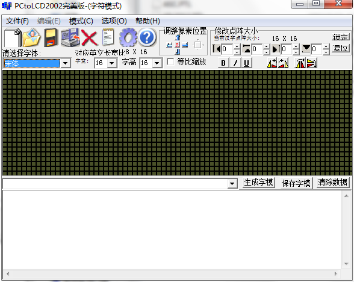Open the 字高 height dropdown
This screenshot has width=354, height=282.
click(157, 63)
